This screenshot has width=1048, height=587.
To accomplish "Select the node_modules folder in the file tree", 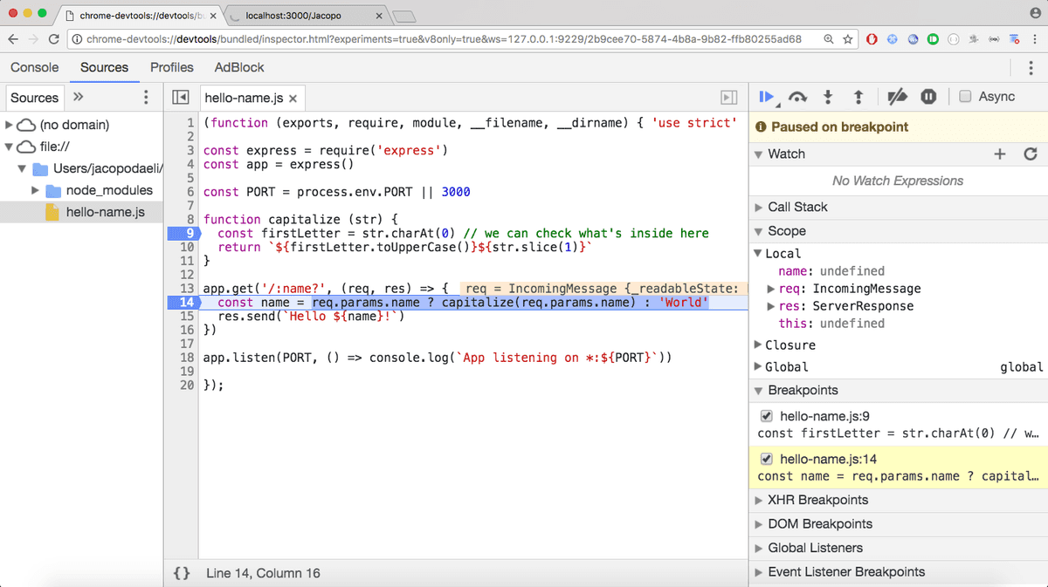I will [x=98, y=190].
